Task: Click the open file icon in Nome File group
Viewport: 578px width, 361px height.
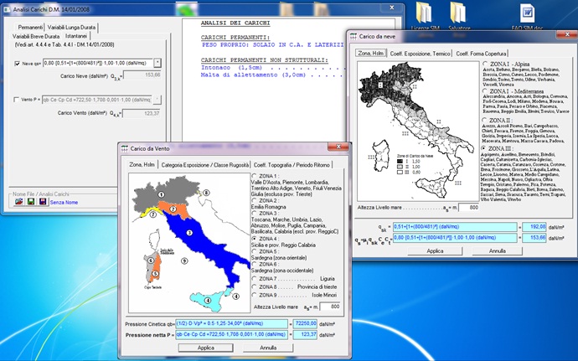Action: pyautogui.click(x=18, y=202)
